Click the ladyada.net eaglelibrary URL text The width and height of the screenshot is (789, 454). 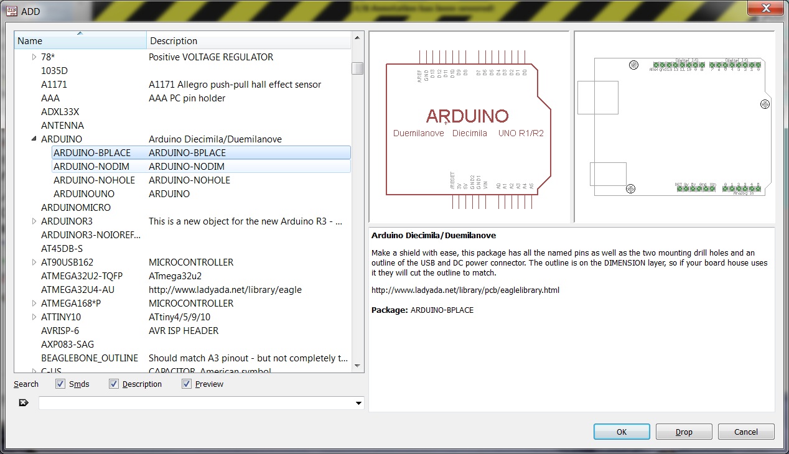pyautogui.click(x=465, y=290)
